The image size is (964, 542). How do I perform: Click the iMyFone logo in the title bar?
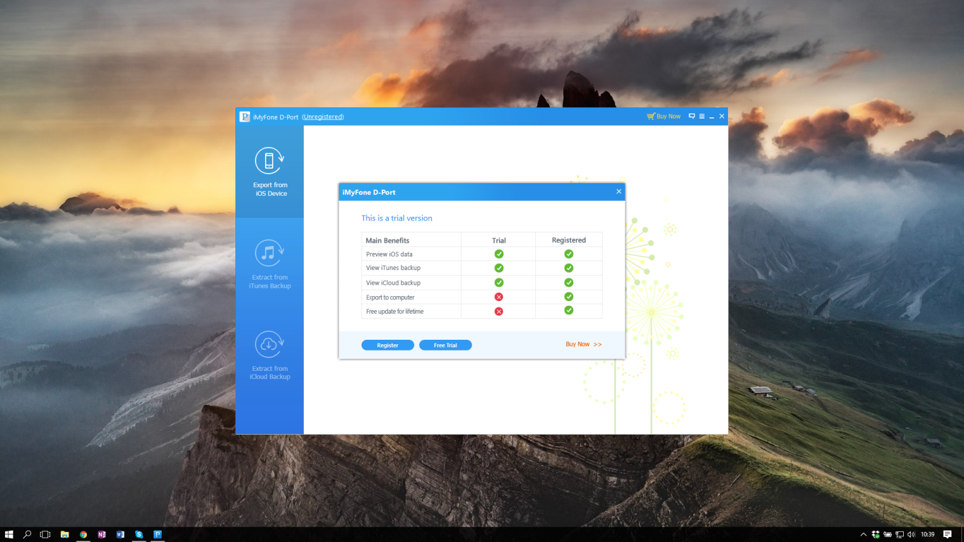click(245, 117)
